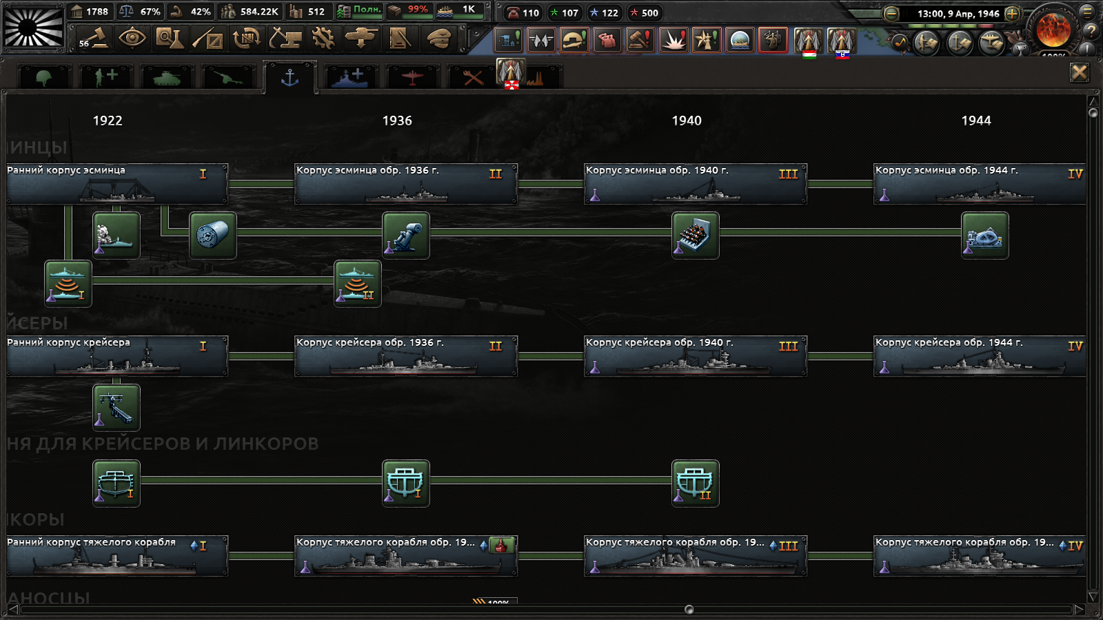1103x620 pixels.
Task: Select the cruiser gun technology icon
Action: point(117,408)
